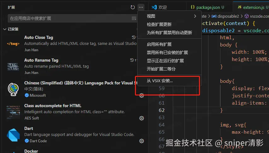Click line number 64 in editor
The height and width of the screenshot is (153, 269).
pos(161,125)
